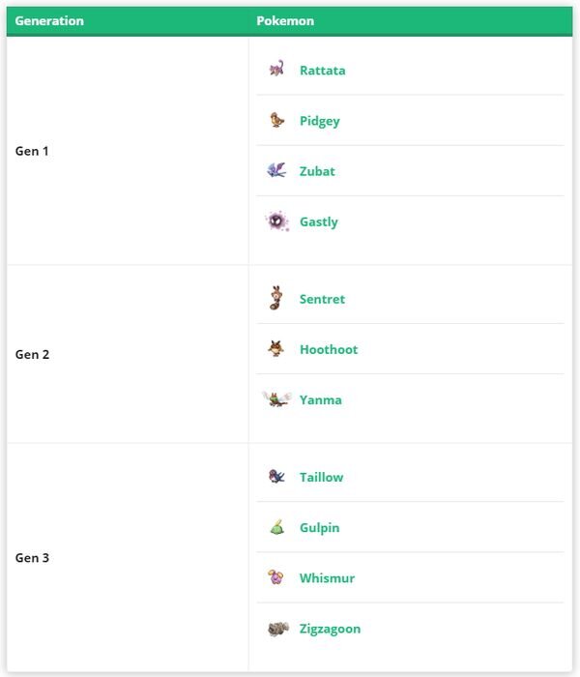The height and width of the screenshot is (677, 580).
Task: Click the Hoothoot sprite icon
Action: tap(276, 349)
